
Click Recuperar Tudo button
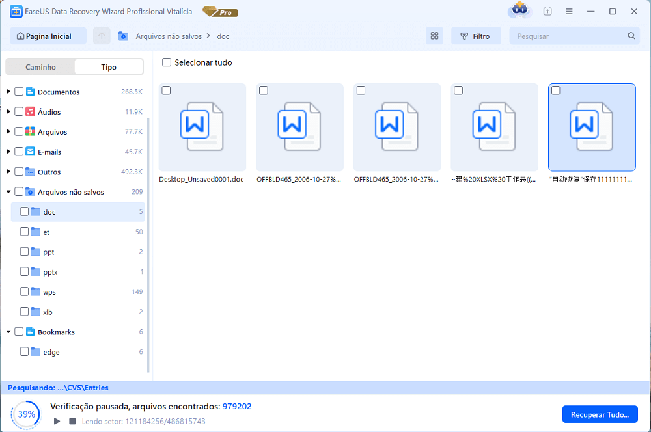(600, 414)
